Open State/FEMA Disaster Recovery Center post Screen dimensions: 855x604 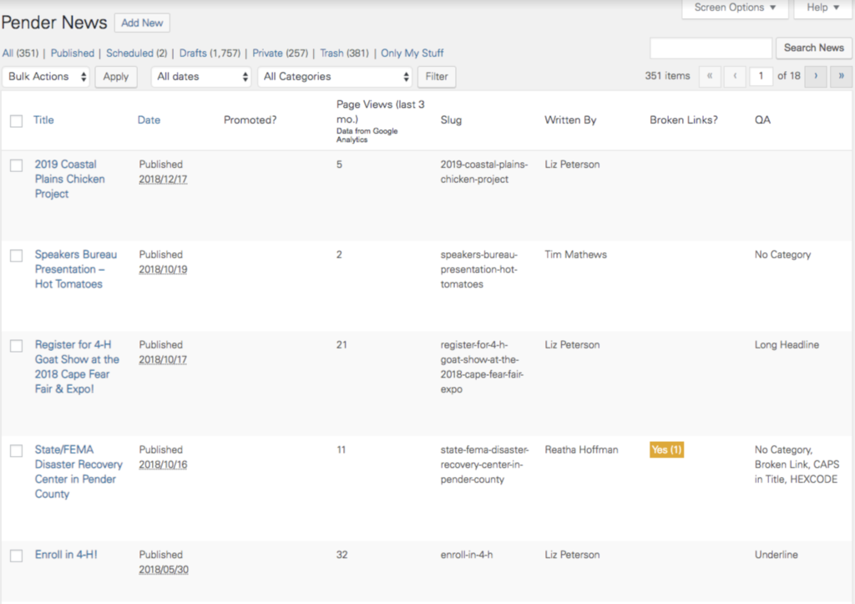click(x=78, y=471)
